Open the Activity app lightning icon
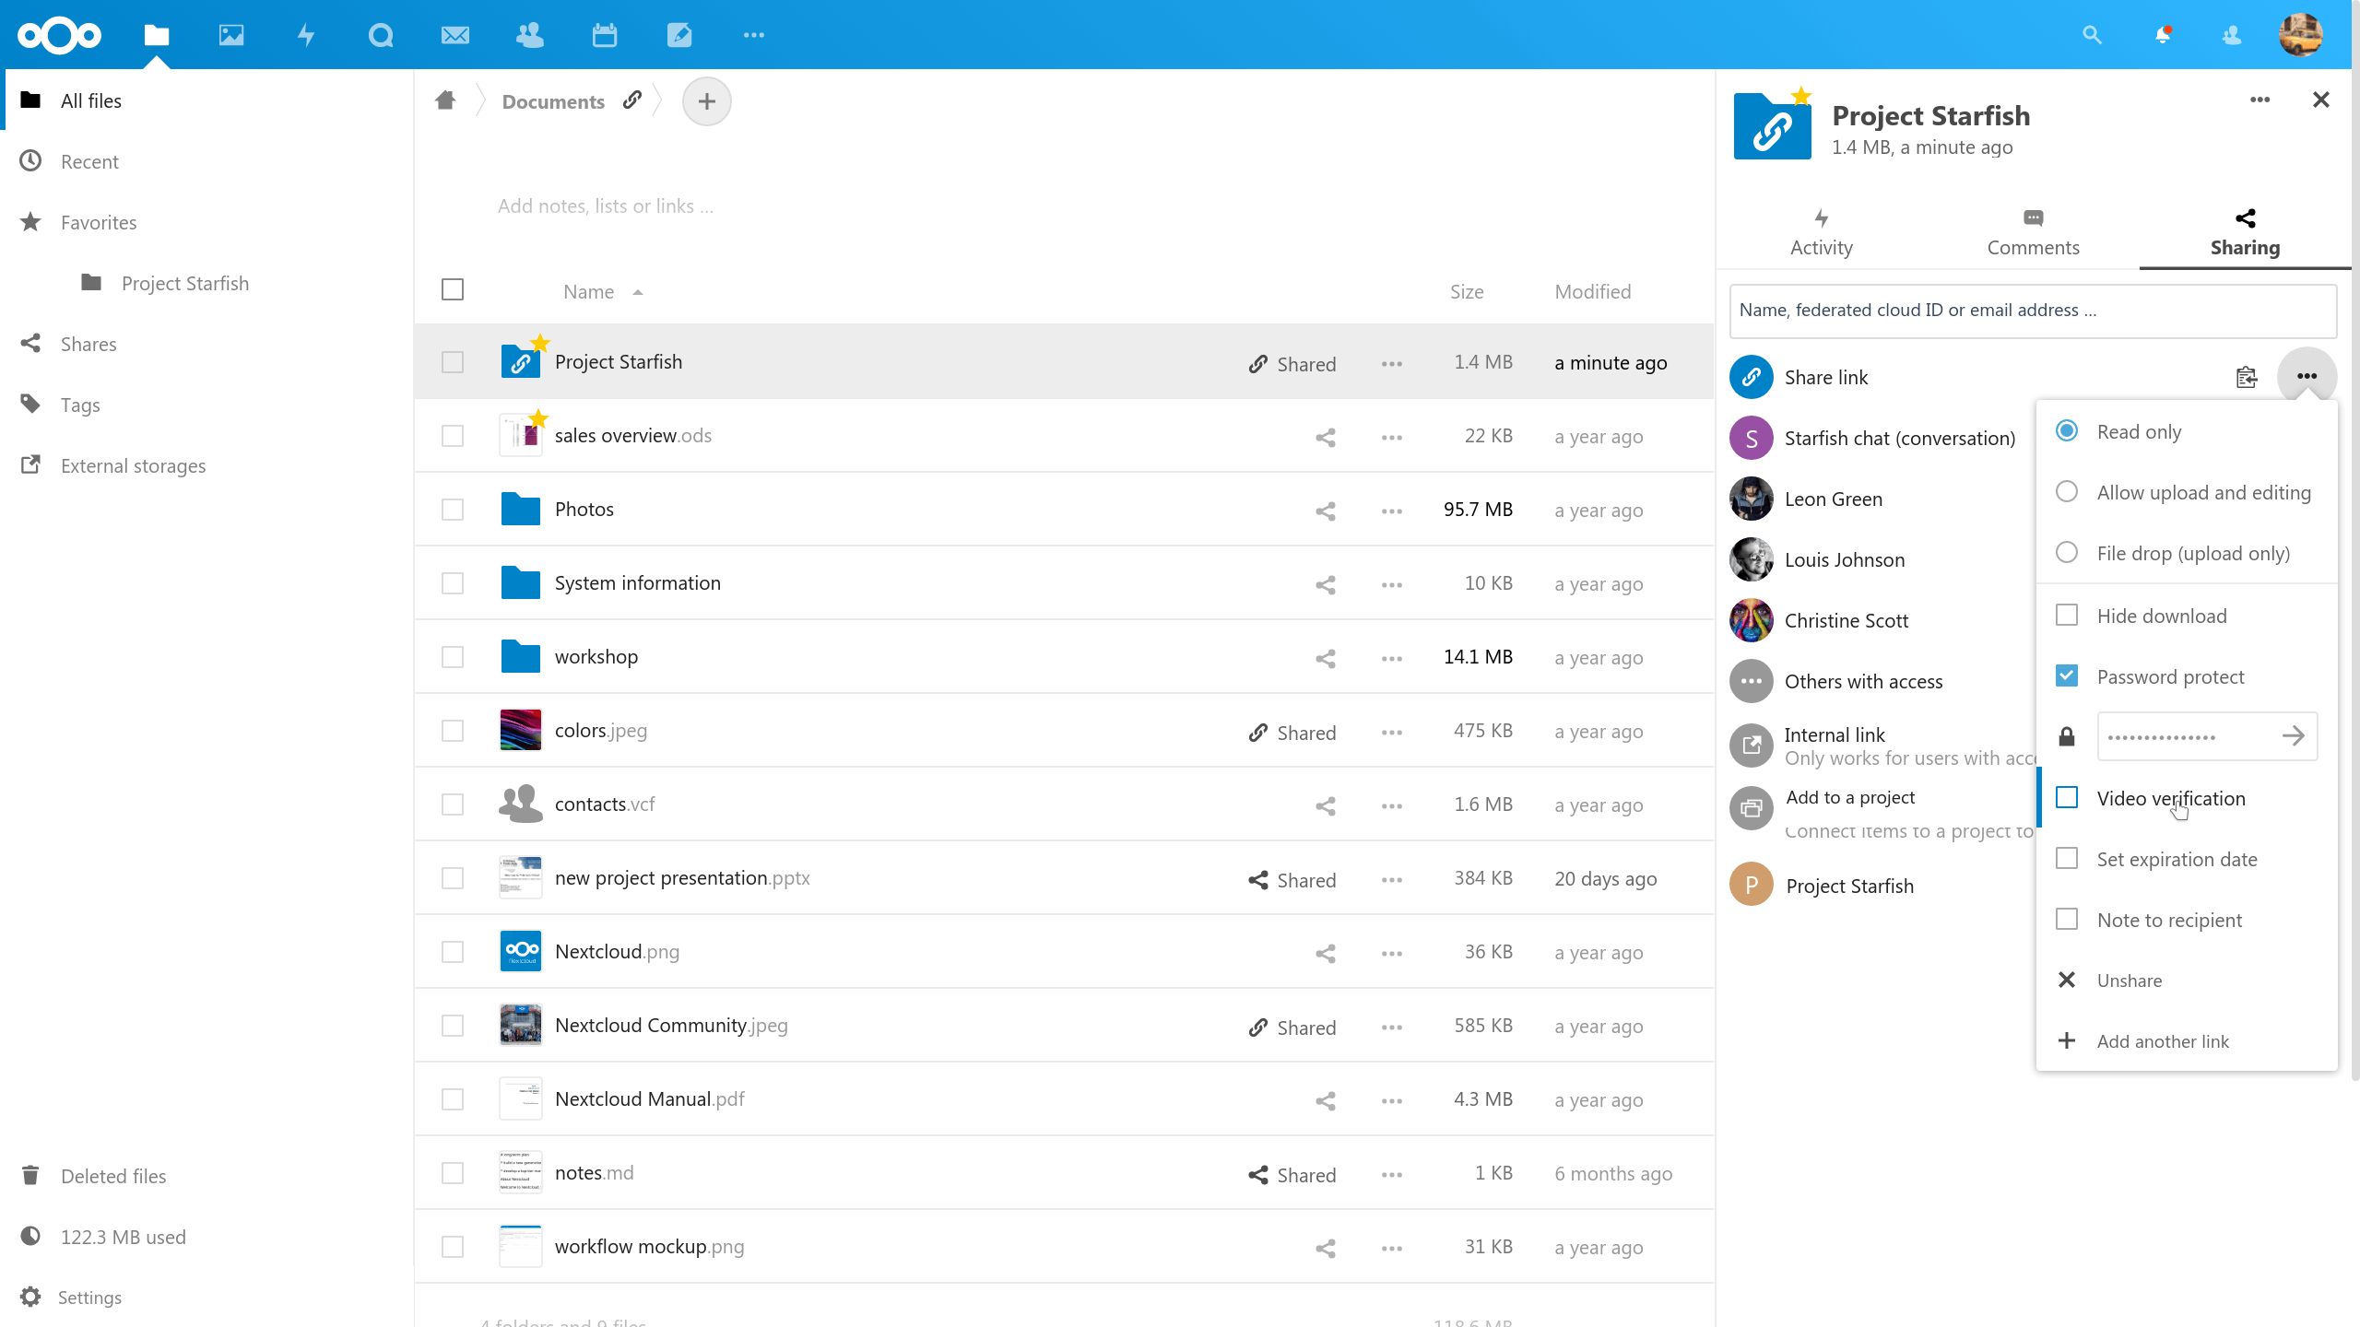Image resolution: width=2360 pixels, height=1327 pixels. [306, 35]
